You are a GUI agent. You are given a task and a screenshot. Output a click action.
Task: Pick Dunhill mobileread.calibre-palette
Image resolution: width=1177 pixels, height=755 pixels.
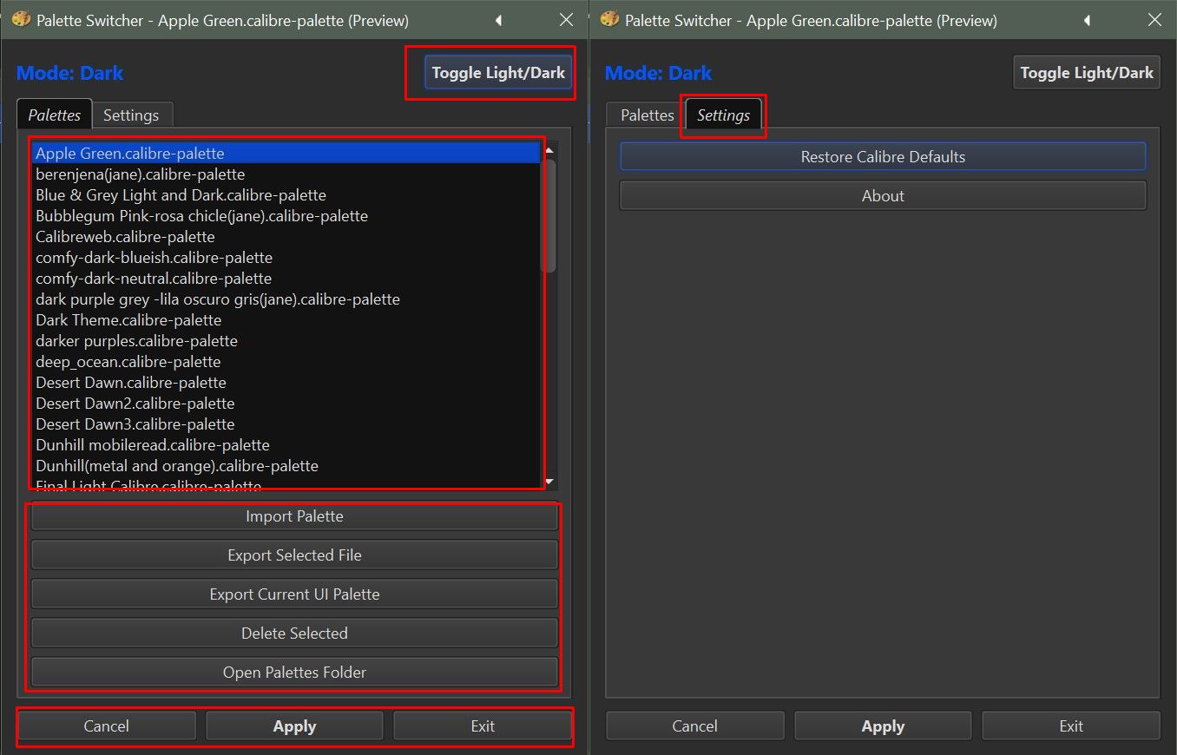[x=286, y=445]
